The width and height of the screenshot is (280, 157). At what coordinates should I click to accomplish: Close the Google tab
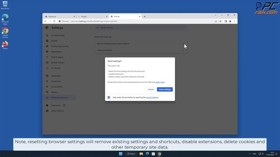[107, 17]
